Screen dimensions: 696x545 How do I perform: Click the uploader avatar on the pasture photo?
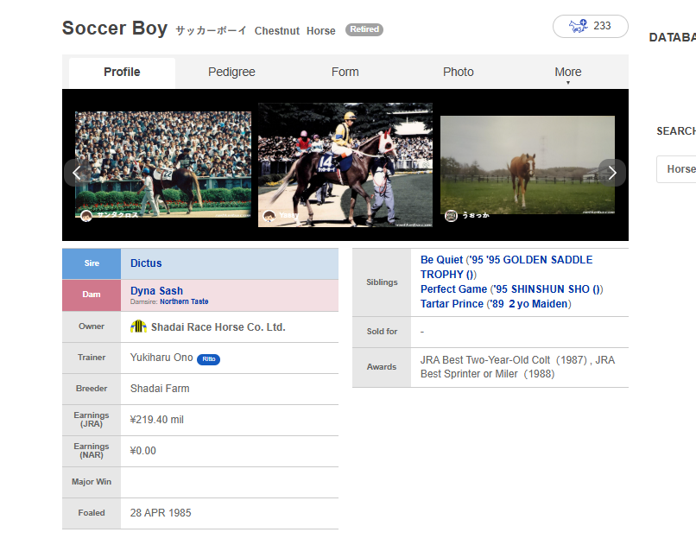pyautogui.click(x=451, y=216)
